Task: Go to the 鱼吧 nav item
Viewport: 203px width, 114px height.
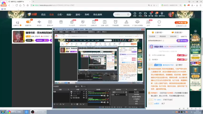Action: pyautogui.click(x=87, y=14)
